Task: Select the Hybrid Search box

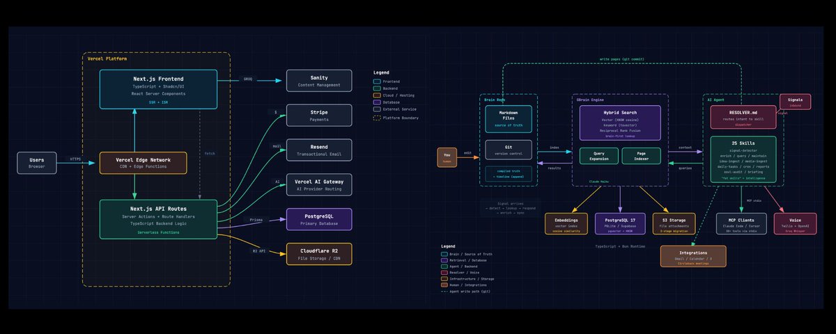Action: [619, 122]
